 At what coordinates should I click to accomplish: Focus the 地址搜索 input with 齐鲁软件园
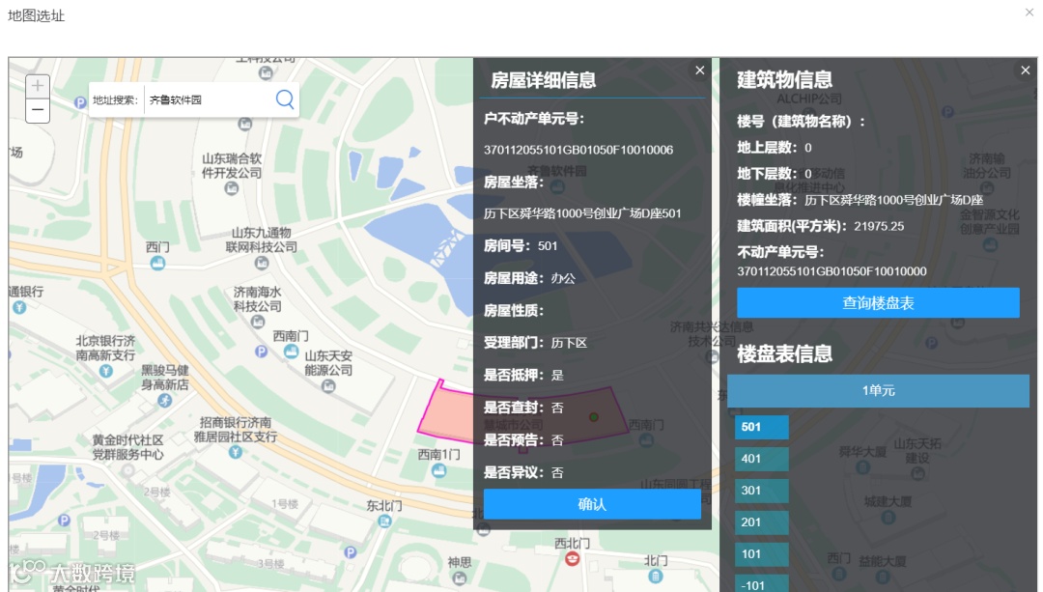[210, 99]
